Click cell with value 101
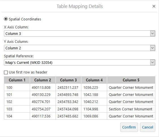159x137 pixels. pos(17,94)
